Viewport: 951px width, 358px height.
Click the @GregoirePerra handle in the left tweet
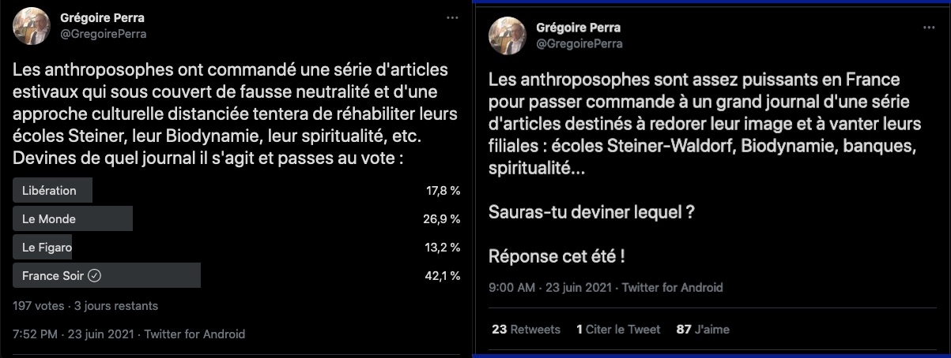[x=104, y=34]
